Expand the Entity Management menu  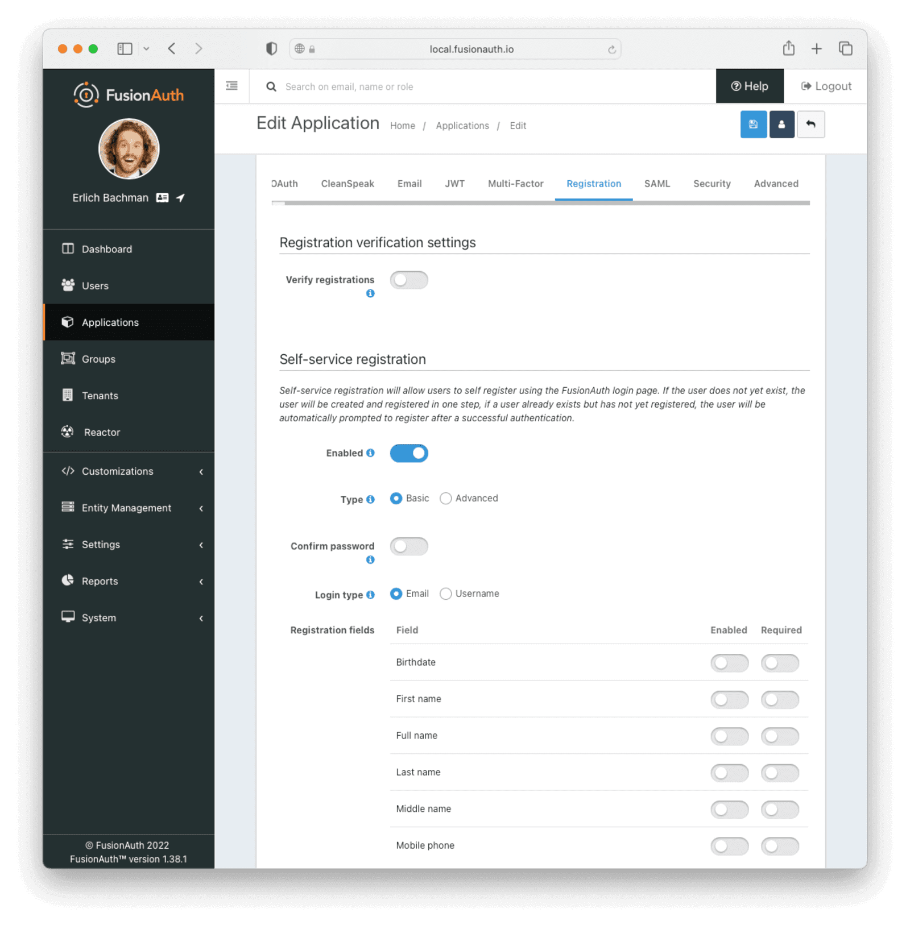(x=129, y=508)
